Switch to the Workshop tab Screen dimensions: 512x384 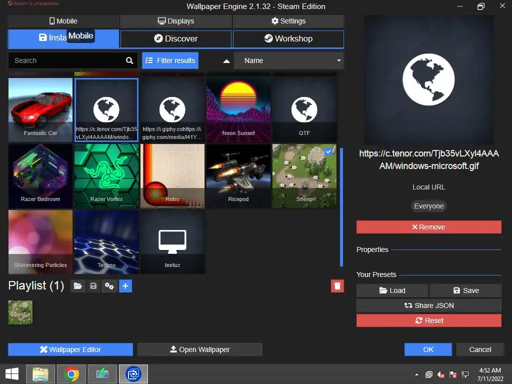[x=288, y=38]
